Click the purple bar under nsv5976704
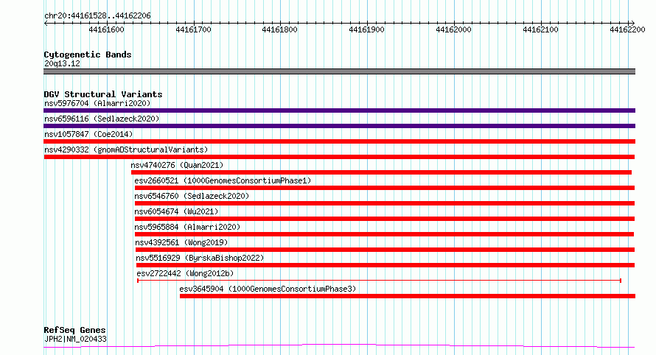 tap(339, 110)
